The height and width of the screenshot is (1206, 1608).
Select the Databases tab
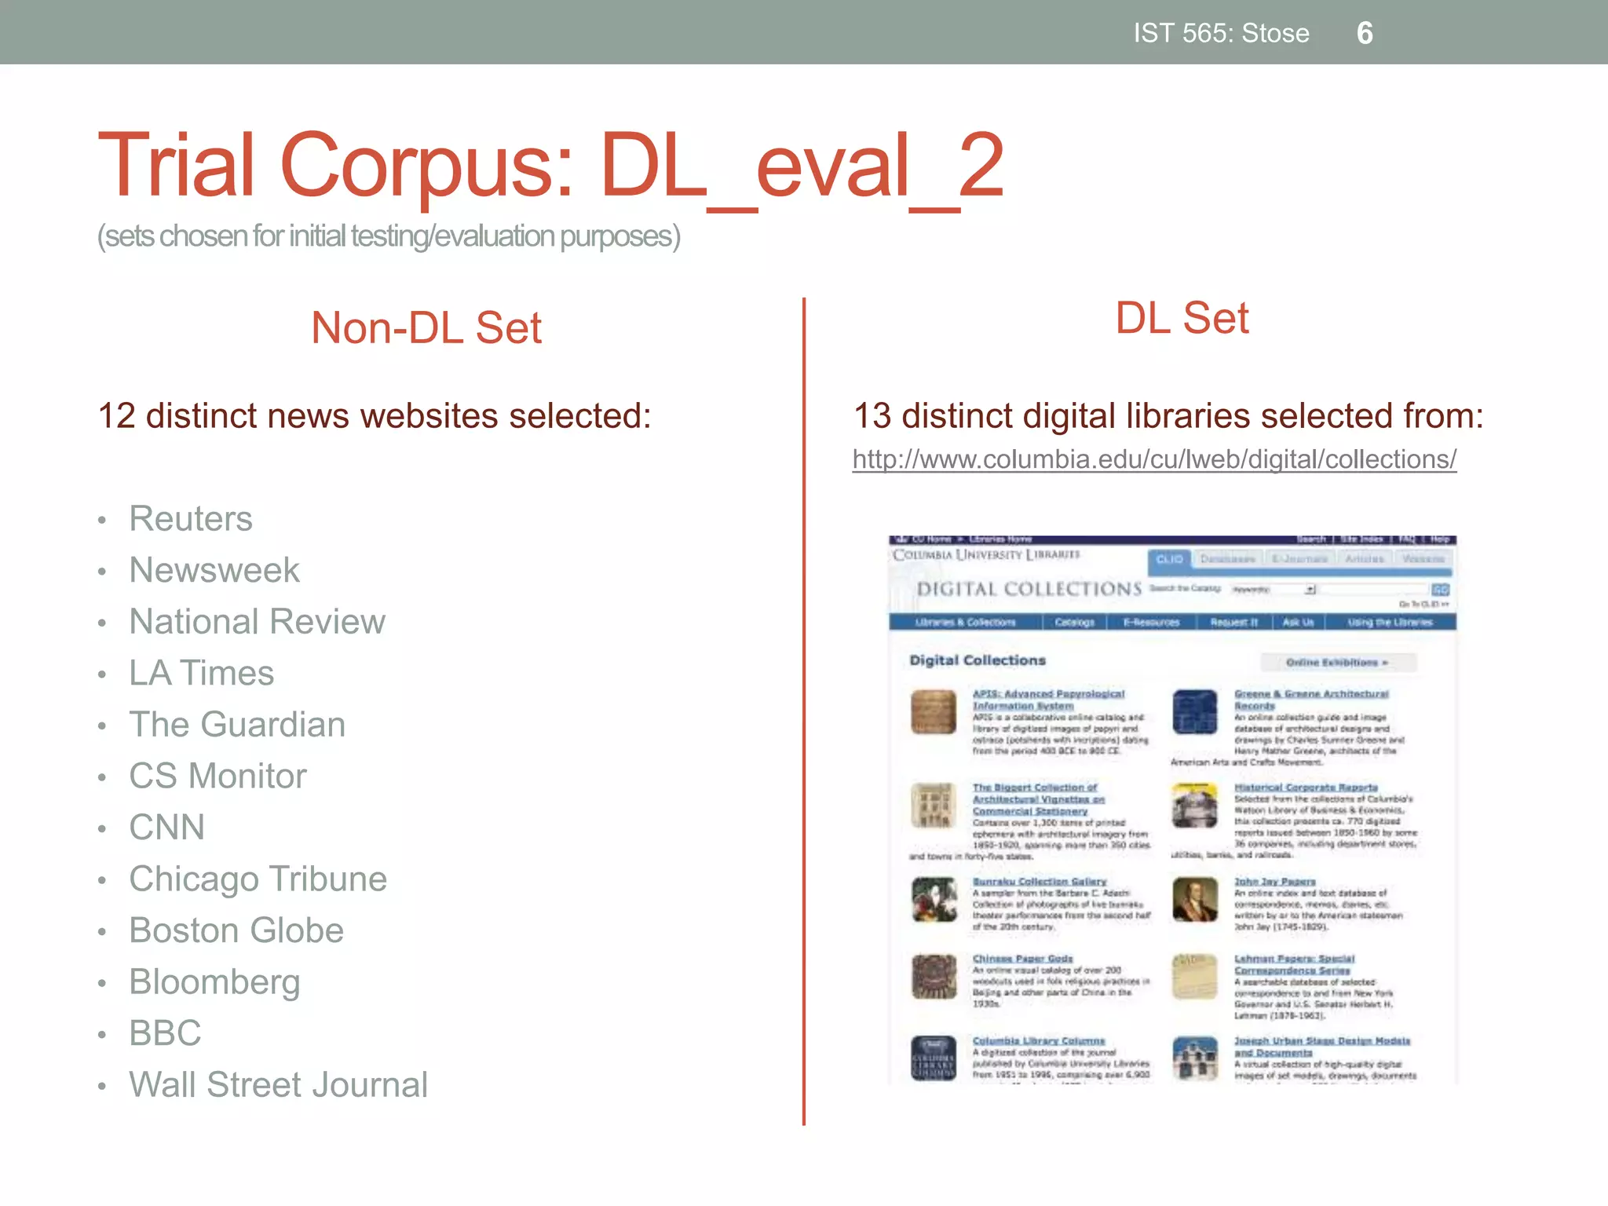coord(1227,559)
